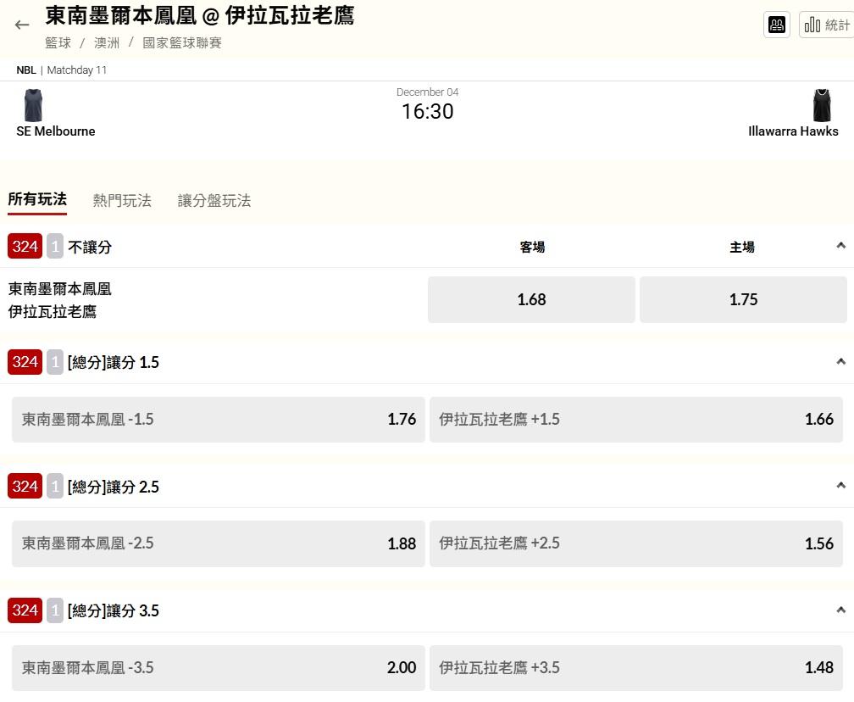Click the 324 badge beside 讓分 1.5

[x=25, y=362]
